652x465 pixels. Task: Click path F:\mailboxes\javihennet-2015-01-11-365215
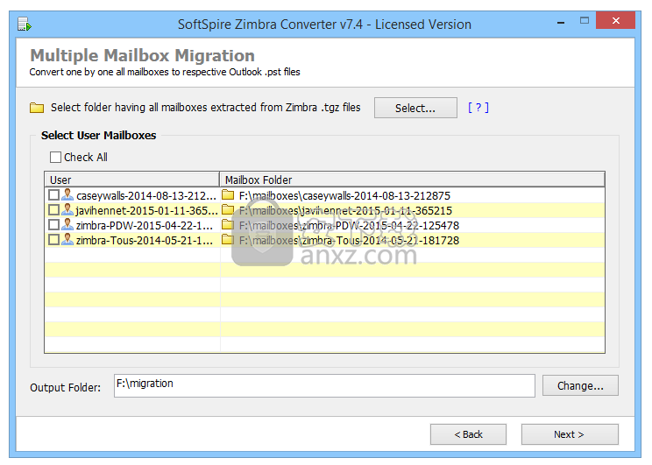[345, 211]
